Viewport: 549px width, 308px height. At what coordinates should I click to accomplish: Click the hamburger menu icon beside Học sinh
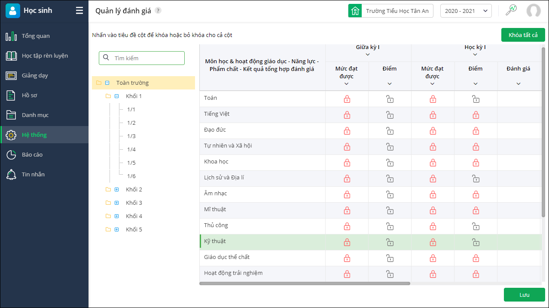[79, 11]
